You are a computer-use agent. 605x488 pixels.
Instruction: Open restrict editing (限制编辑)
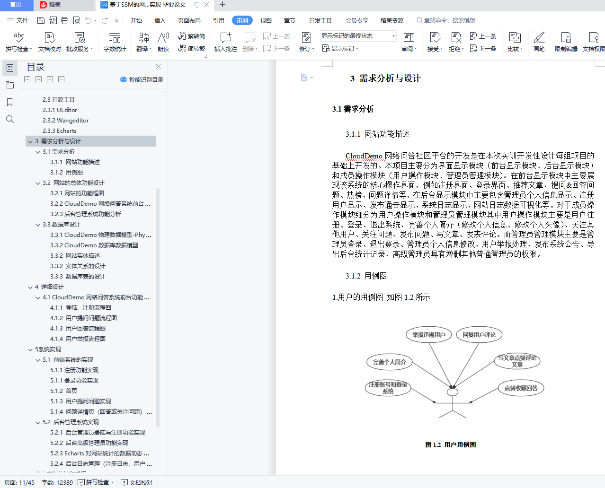tap(566, 42)
